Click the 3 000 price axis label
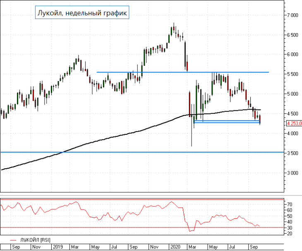 (293, 173)
